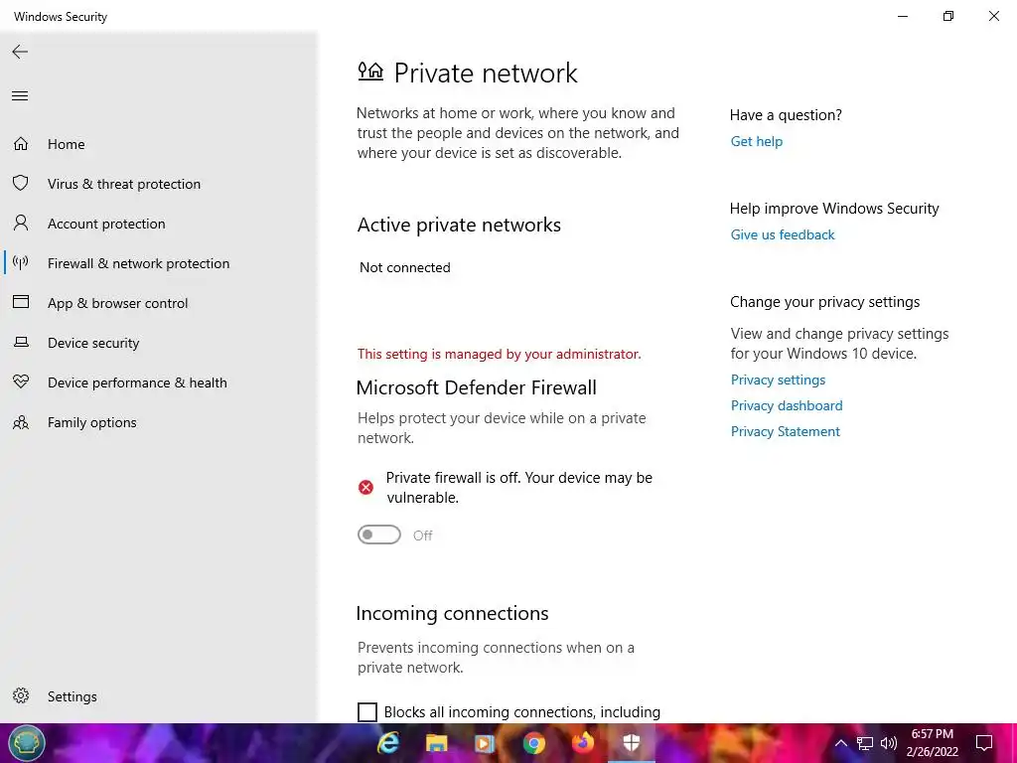Click the Device security laptop icon
This screenshot has height=763, width=1017.
click(x=21, y=342)
